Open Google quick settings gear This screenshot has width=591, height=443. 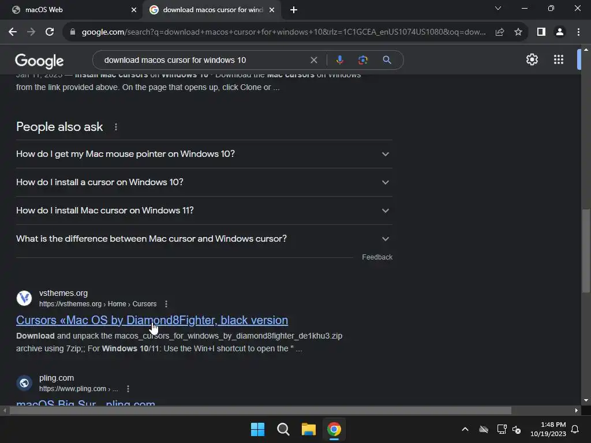(532, 59)
